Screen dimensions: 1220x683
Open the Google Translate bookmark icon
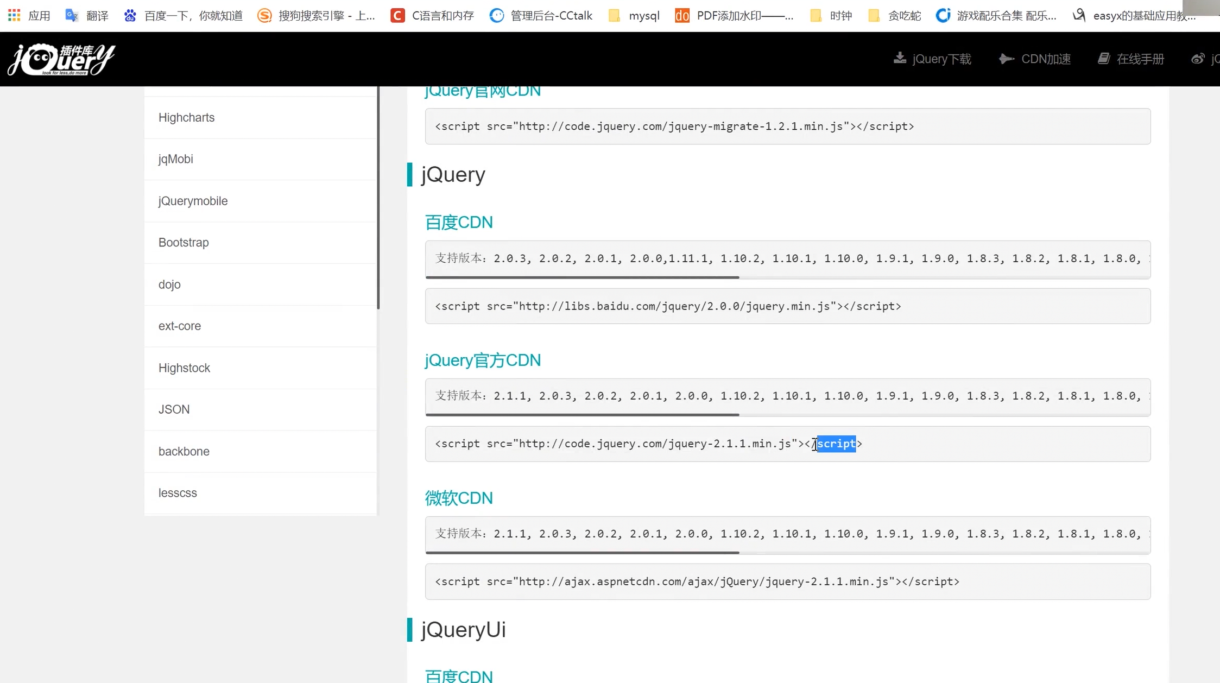click(x=72, y=15)
